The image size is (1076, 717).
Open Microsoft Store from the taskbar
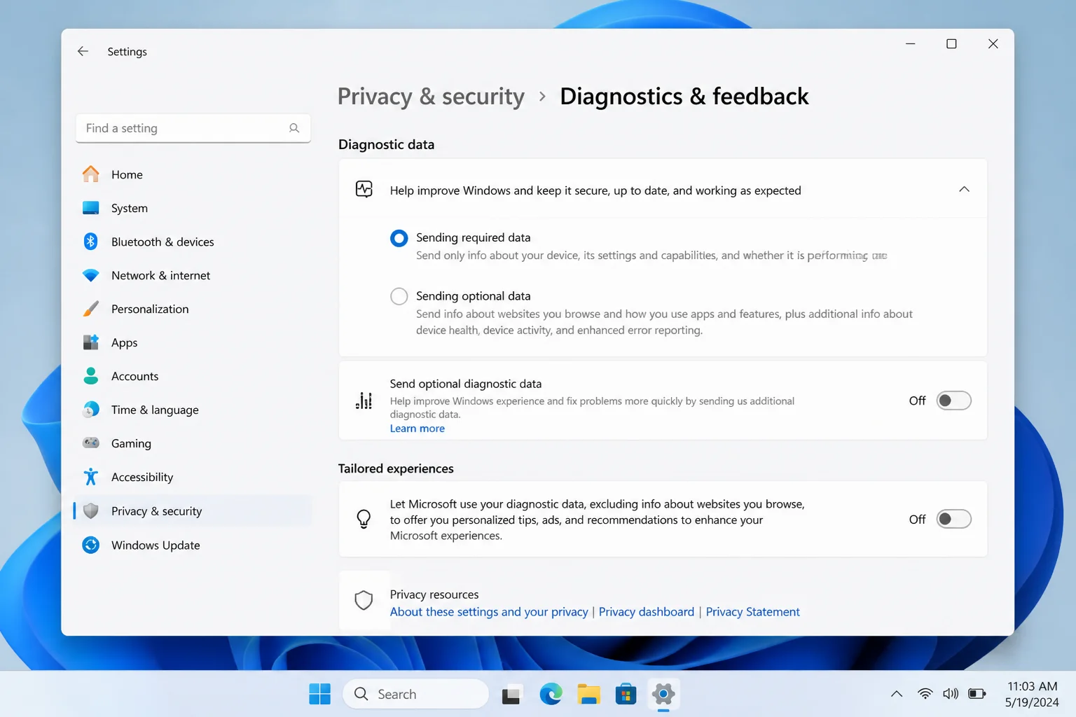[626, 694]
